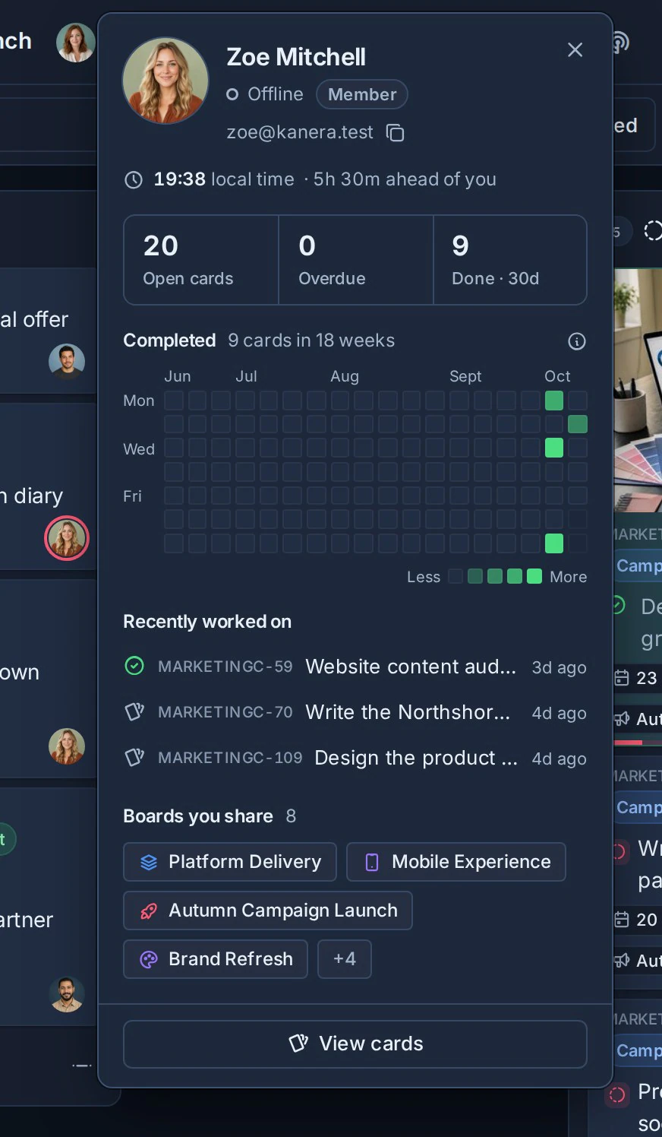This screenshot has height=1137, width=662.
Task: Click the clock icon beside local time
Action: point(134,179)
